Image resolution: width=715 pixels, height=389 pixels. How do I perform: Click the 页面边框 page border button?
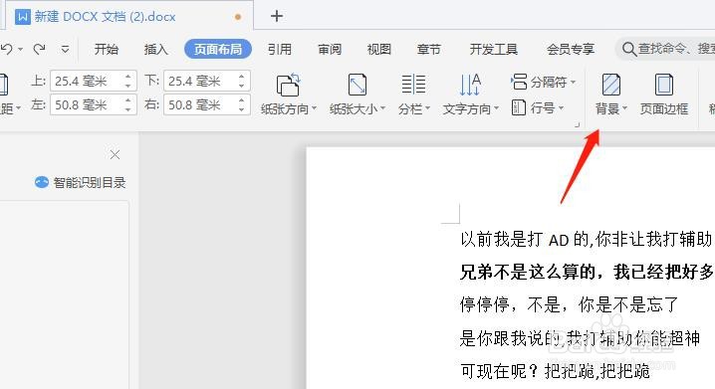coord(664,96)
